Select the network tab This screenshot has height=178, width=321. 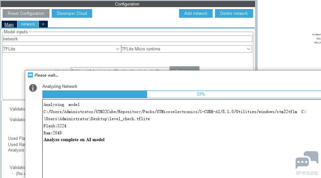tap(28, 24)
